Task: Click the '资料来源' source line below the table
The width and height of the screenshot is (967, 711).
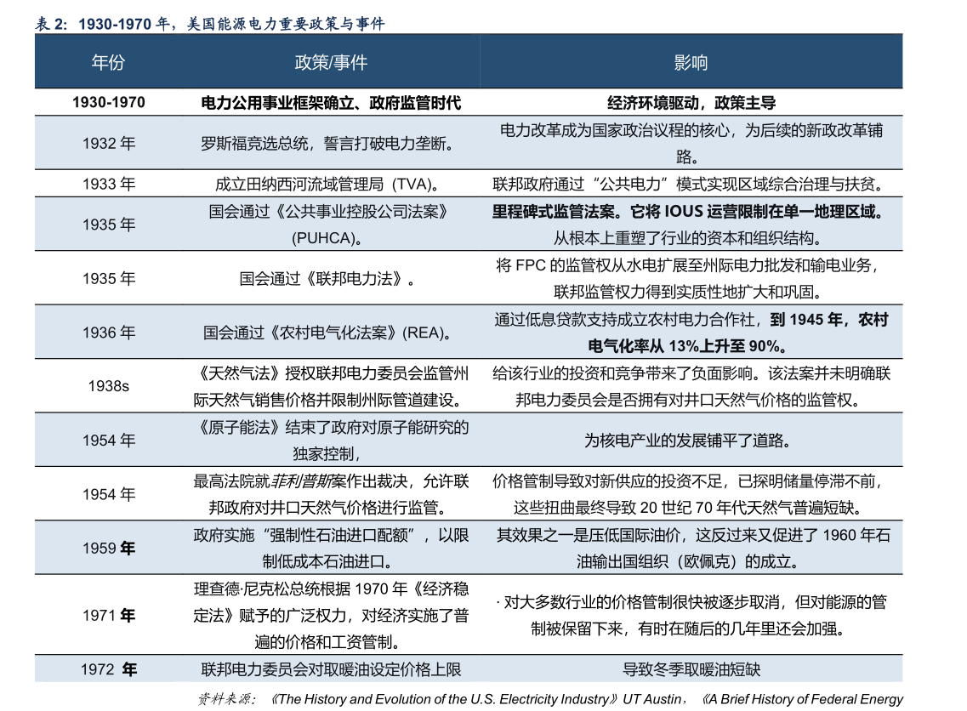Action: tap(550, 698)
